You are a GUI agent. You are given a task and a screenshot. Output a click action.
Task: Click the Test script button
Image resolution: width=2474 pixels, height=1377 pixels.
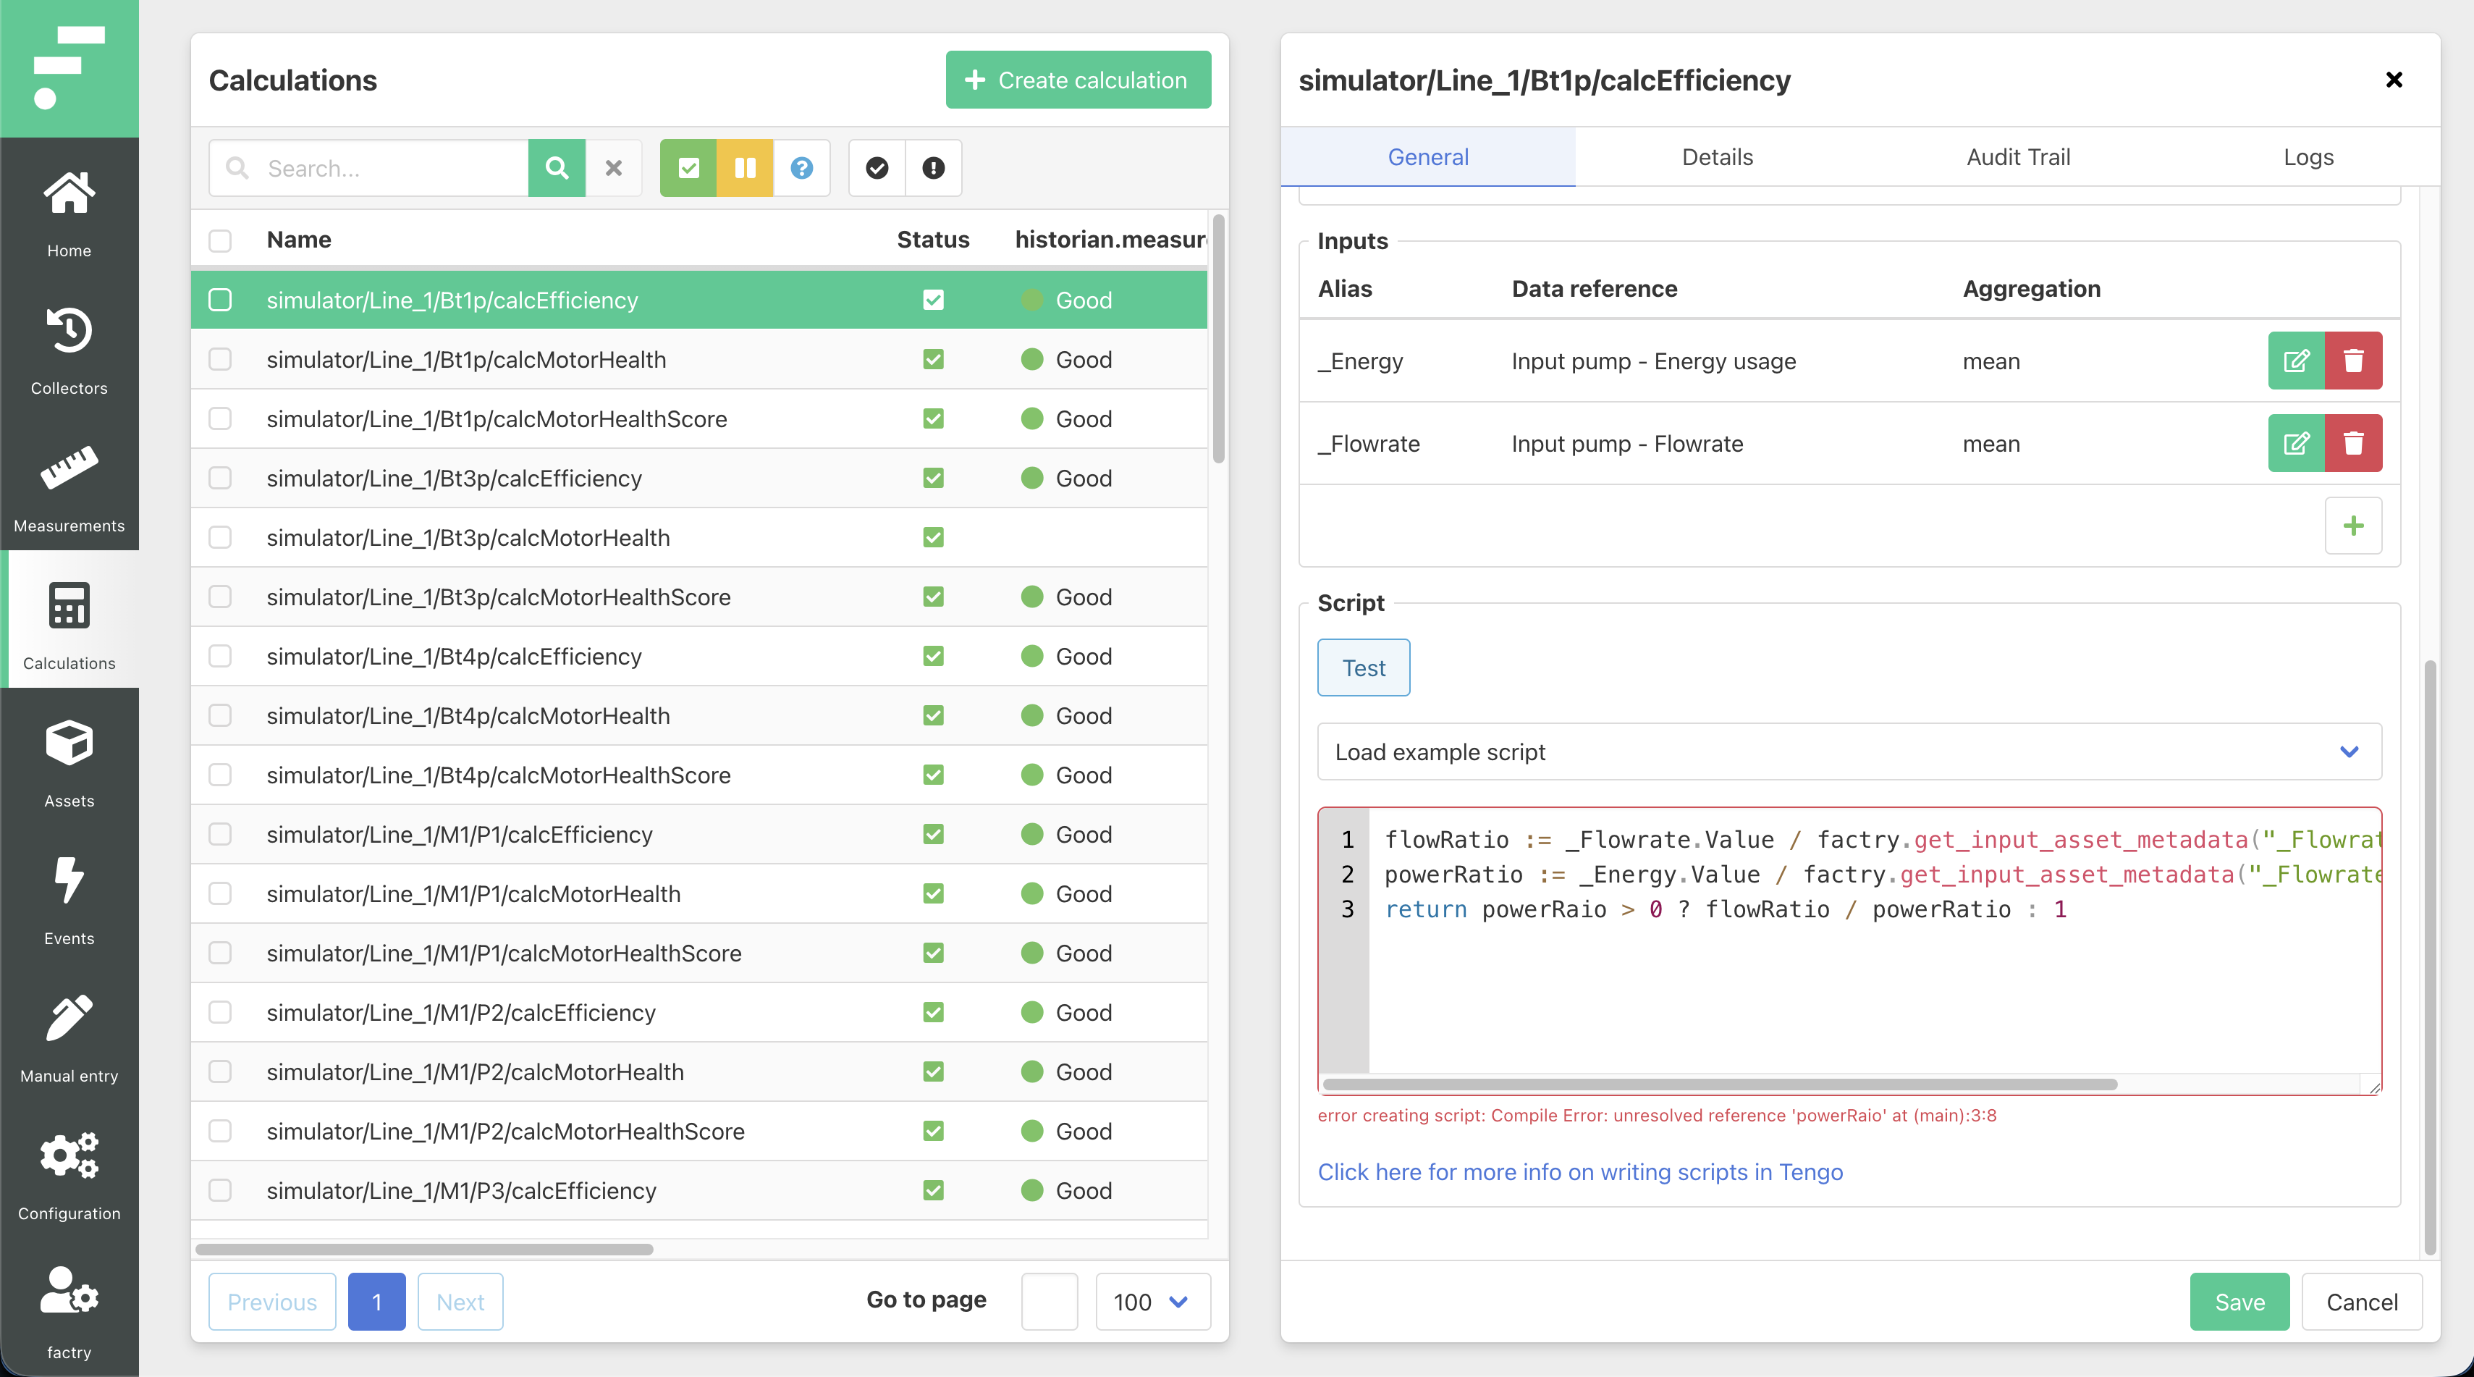pyautogui.click(x=1363, y=668)
